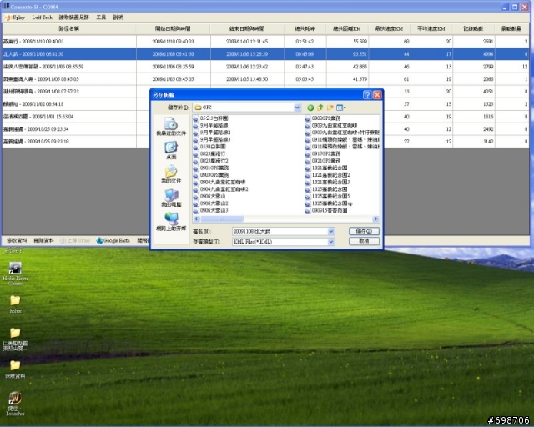
Task: Expand the file name history dropdown
Action: (x=330, y=231)
